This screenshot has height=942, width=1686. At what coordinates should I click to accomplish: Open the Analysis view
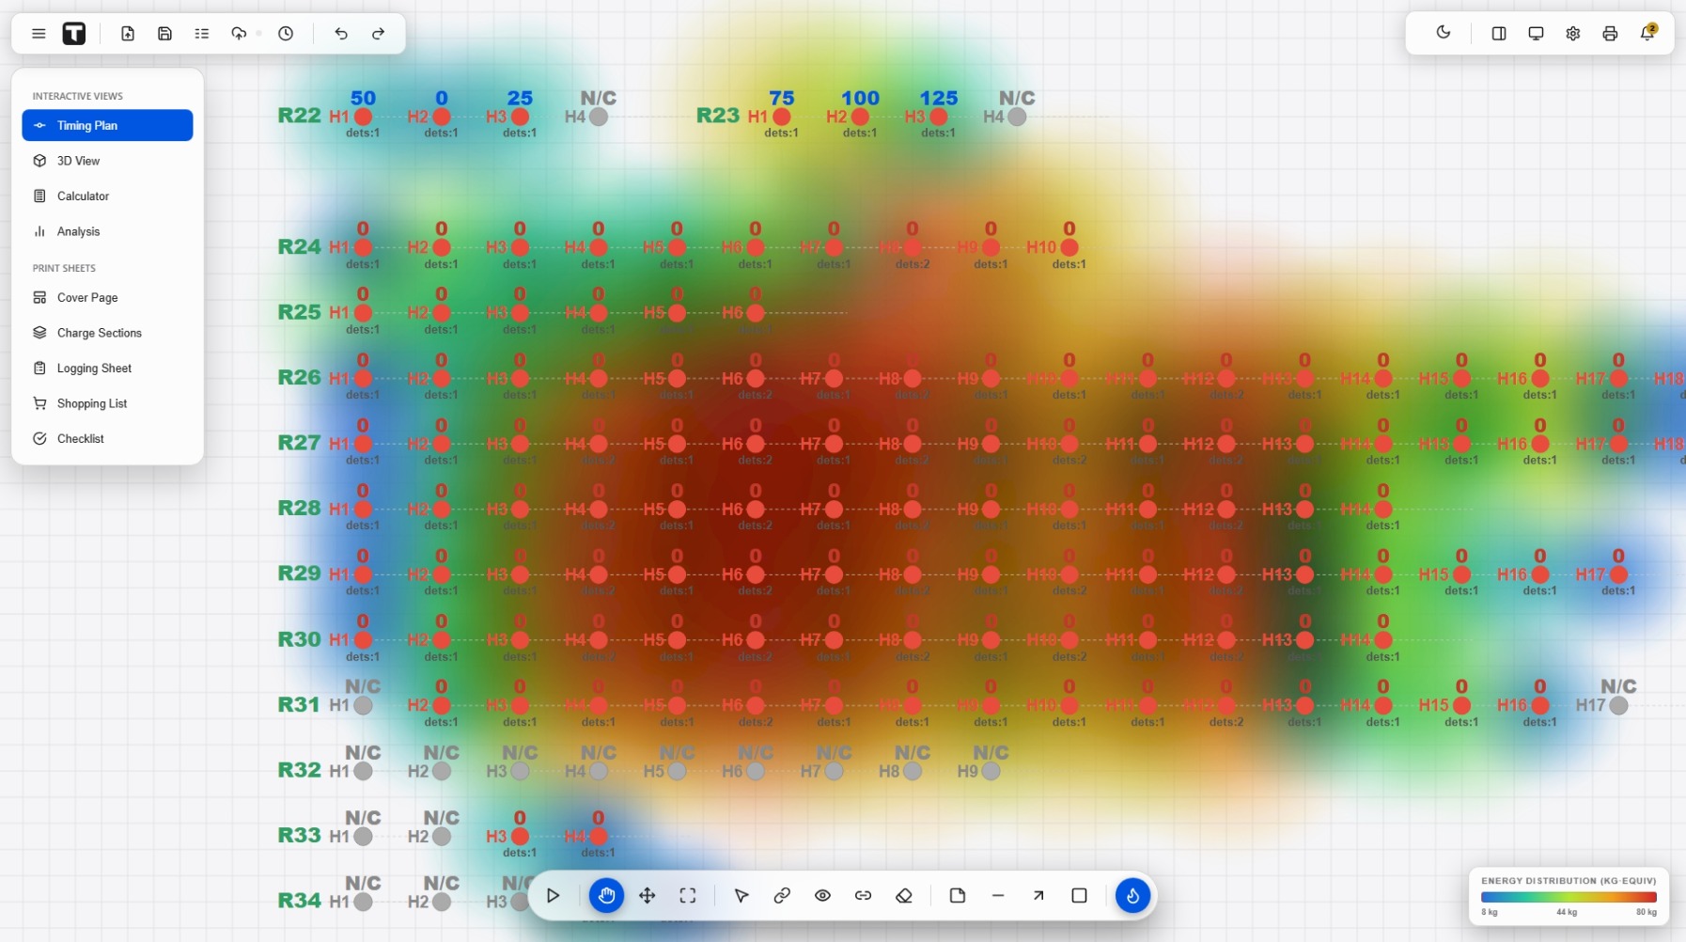[x=107, y=231]
